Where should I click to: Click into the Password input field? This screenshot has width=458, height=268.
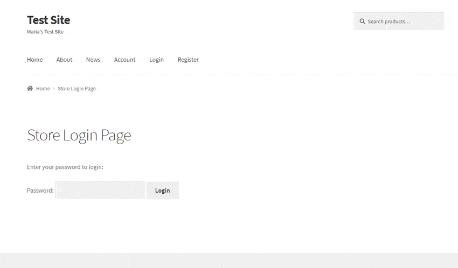(x=100, y=191)
